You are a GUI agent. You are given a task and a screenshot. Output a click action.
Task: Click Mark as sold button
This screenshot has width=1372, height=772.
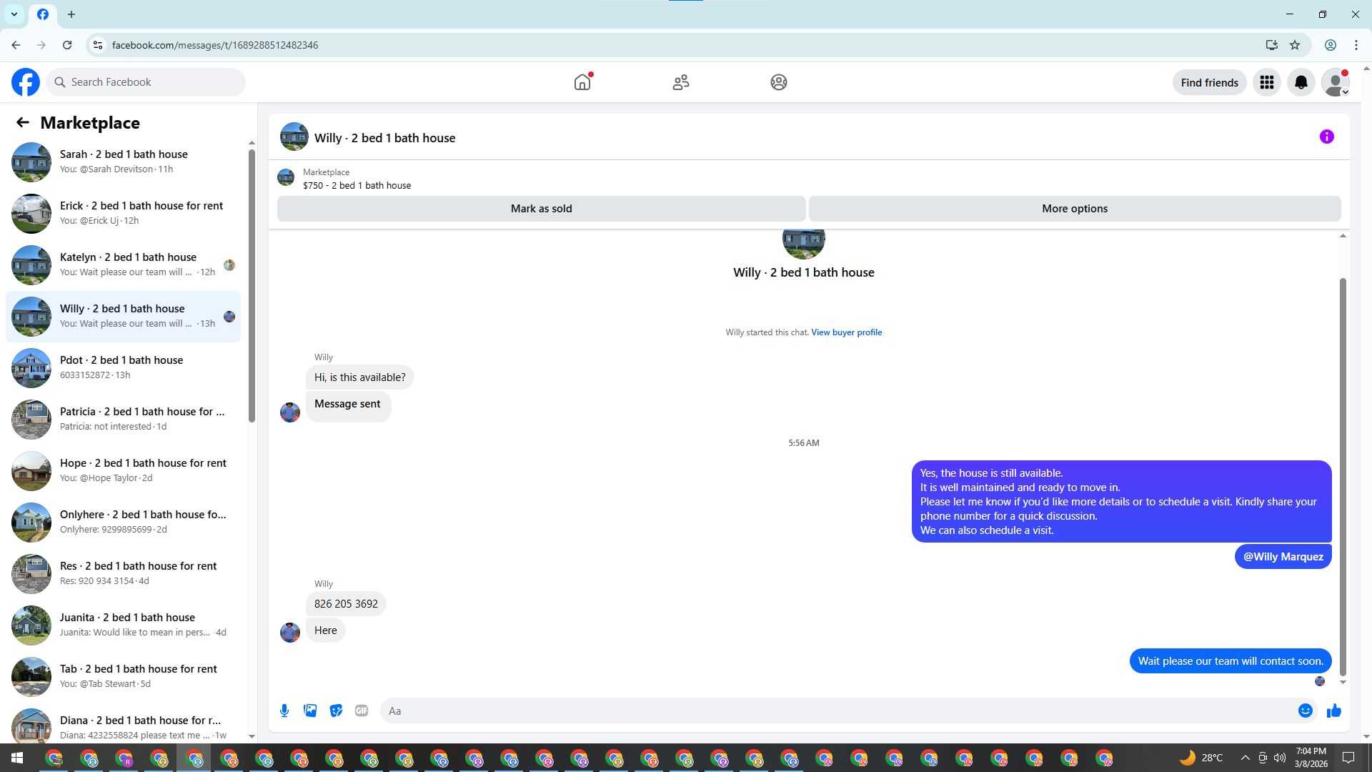(x=541, y=209)
